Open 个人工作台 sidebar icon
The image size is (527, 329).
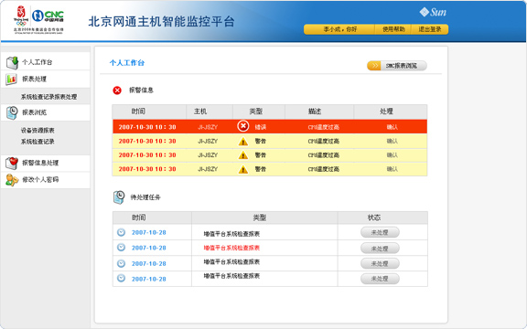click(x=12, y=62)
